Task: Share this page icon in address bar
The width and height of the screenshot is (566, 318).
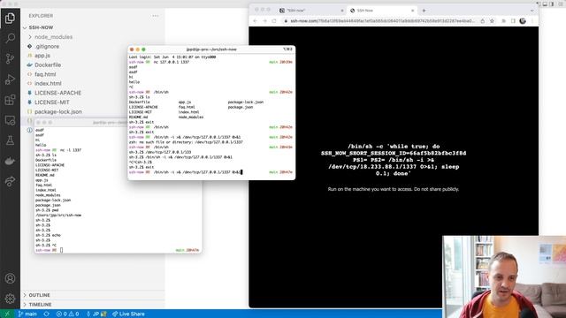Action: pos(483,21)
